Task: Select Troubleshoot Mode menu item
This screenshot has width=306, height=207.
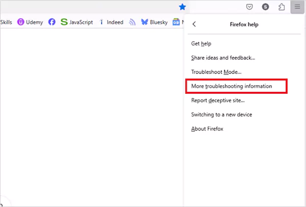Action: [243, 72]
